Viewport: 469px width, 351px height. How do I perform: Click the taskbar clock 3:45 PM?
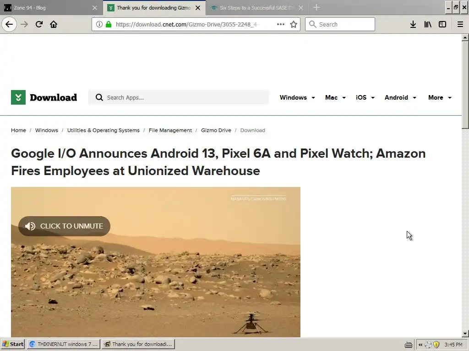point(453,345)
